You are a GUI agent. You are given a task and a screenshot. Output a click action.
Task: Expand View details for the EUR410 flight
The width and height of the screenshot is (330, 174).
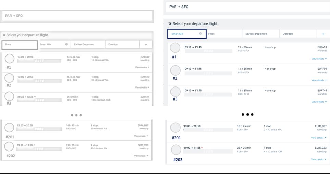pos(142,87)
